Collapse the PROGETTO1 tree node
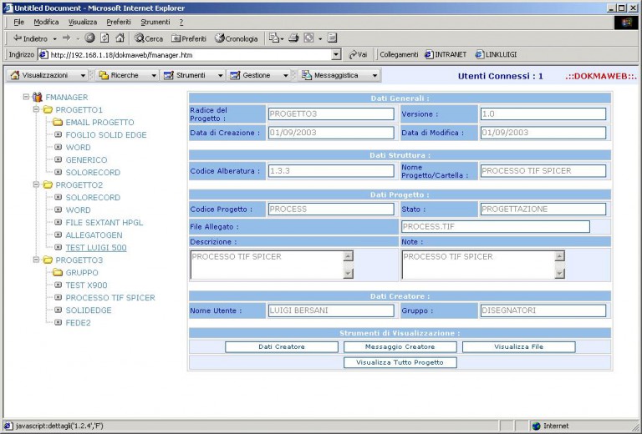The image size is (642, 434). [x=36, y=109]
